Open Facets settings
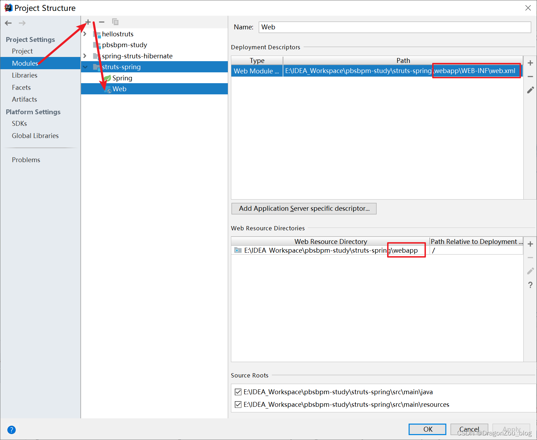537x440 pixels. pyautogui.click(x=21, y=87)
